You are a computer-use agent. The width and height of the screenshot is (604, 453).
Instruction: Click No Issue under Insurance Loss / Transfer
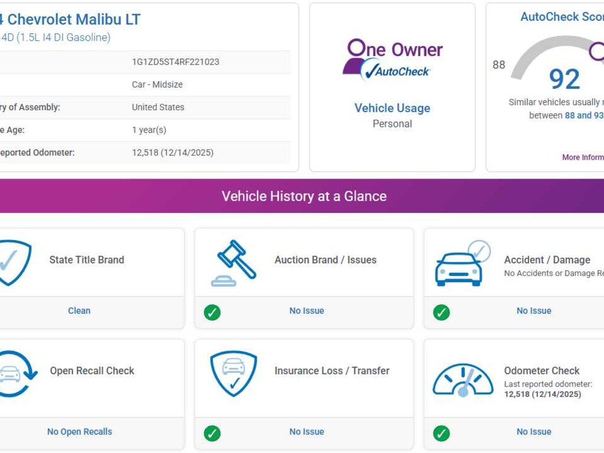(x=307, y=432)
